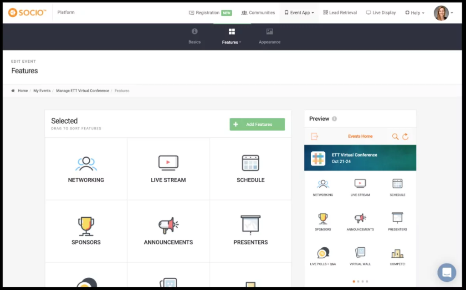Screen dimensions: 466x290
Task: Click the Preview info icon
Action: tap(334, 119)
